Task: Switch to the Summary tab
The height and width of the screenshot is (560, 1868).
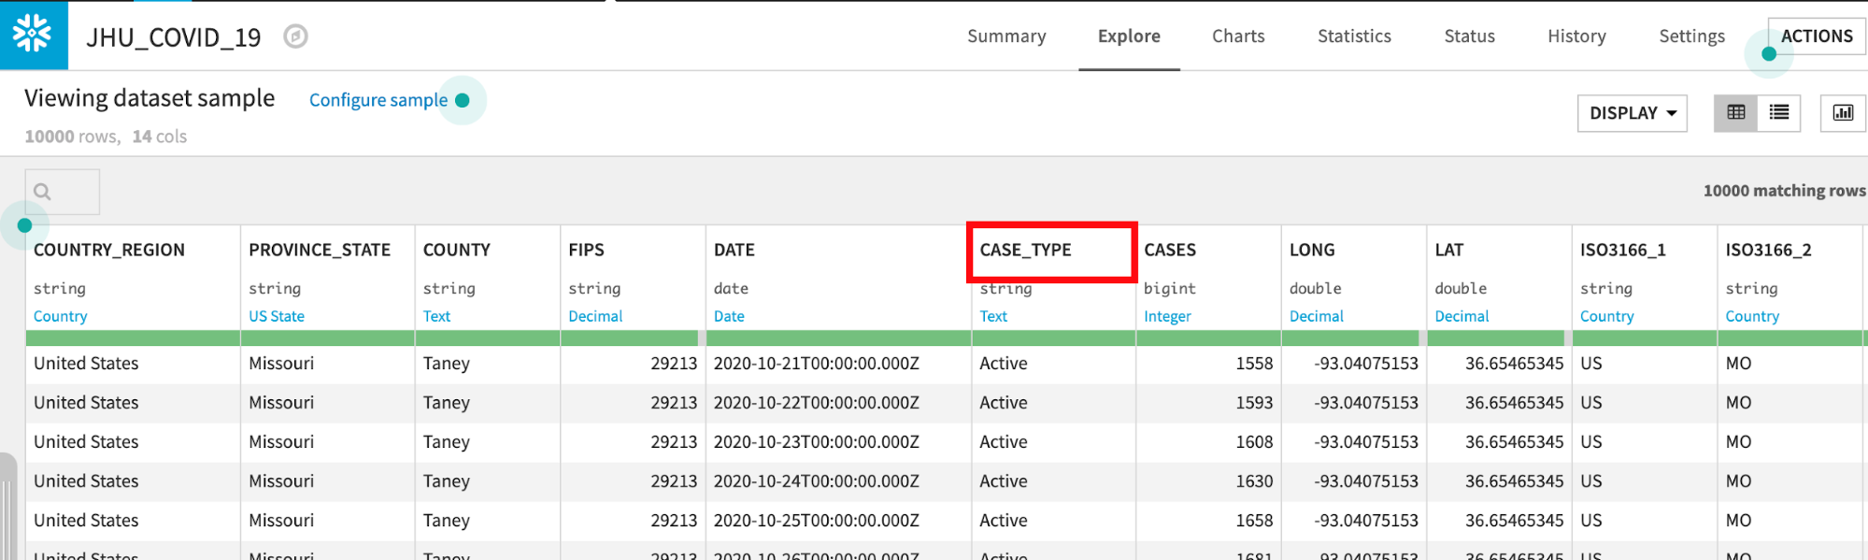Action: pyautogui.click(x=1005, y=36)
